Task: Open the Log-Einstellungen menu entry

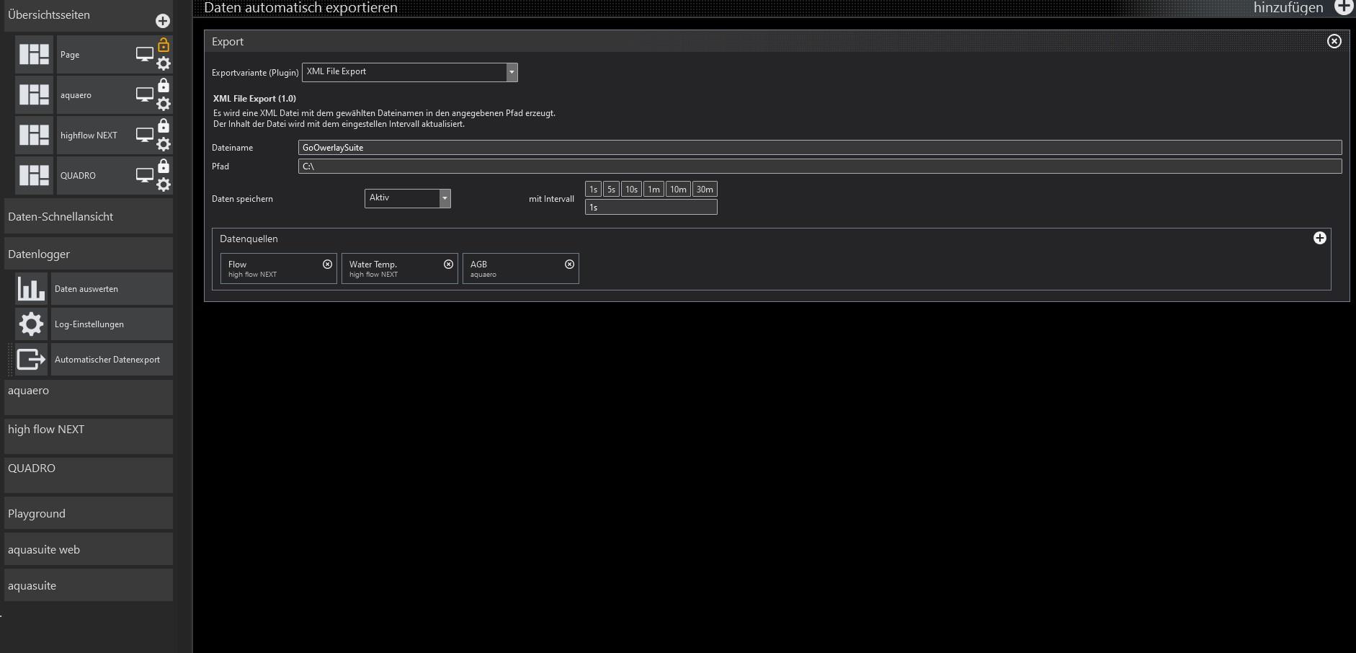Action: point(112,324)
